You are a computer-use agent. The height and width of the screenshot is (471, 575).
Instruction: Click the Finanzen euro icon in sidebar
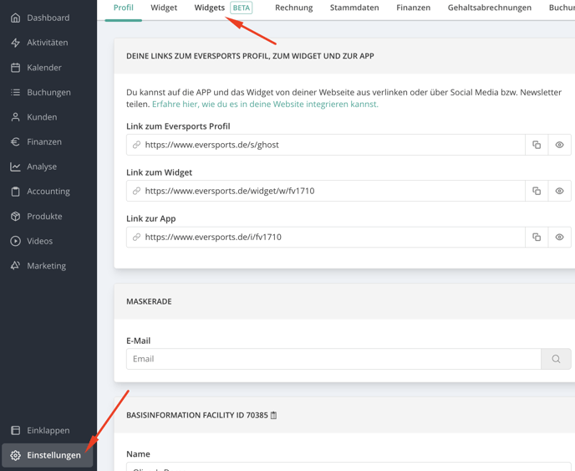15,141
